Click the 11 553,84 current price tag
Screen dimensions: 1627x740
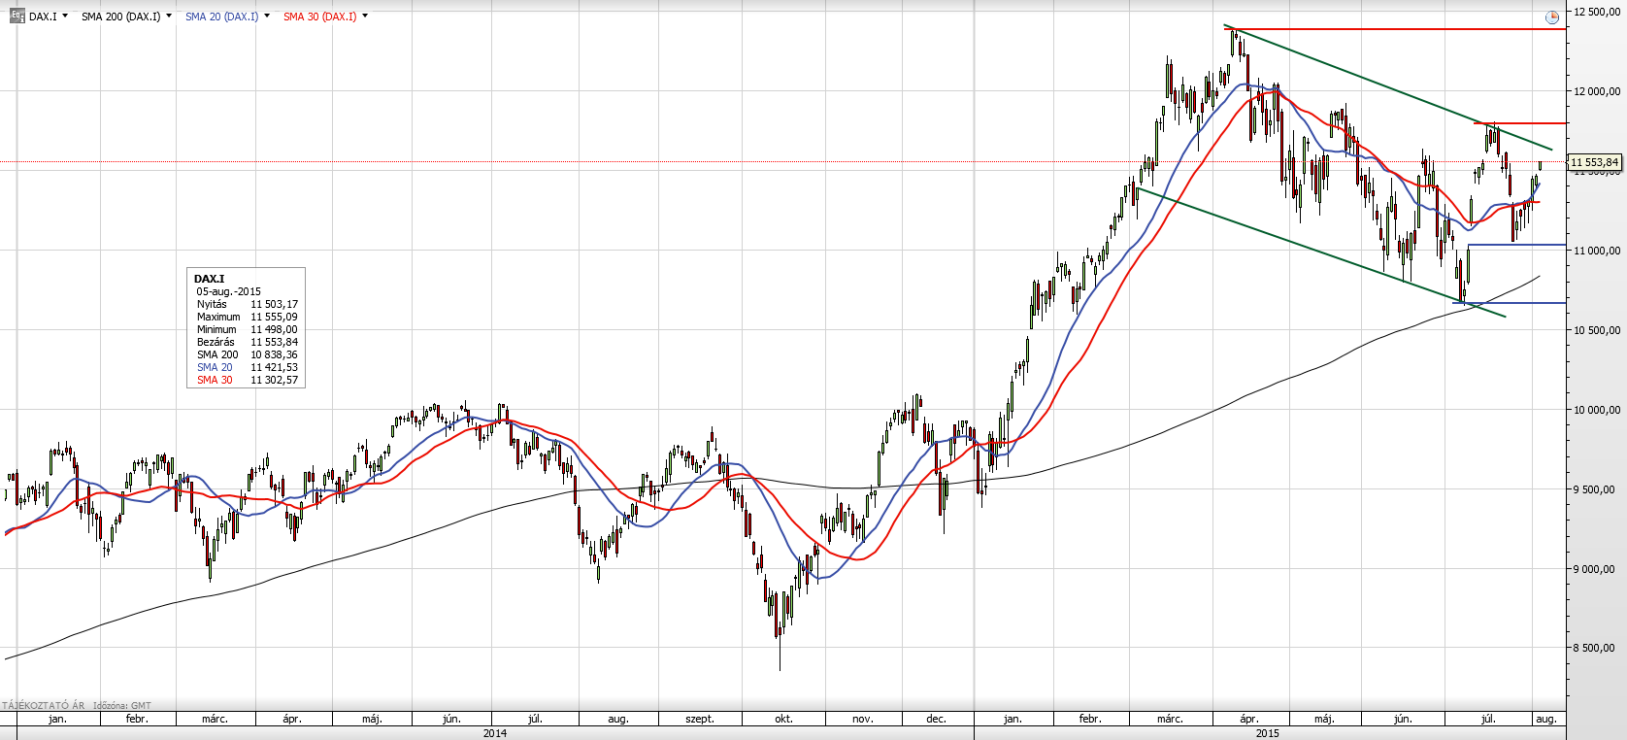coord(1594,162)
